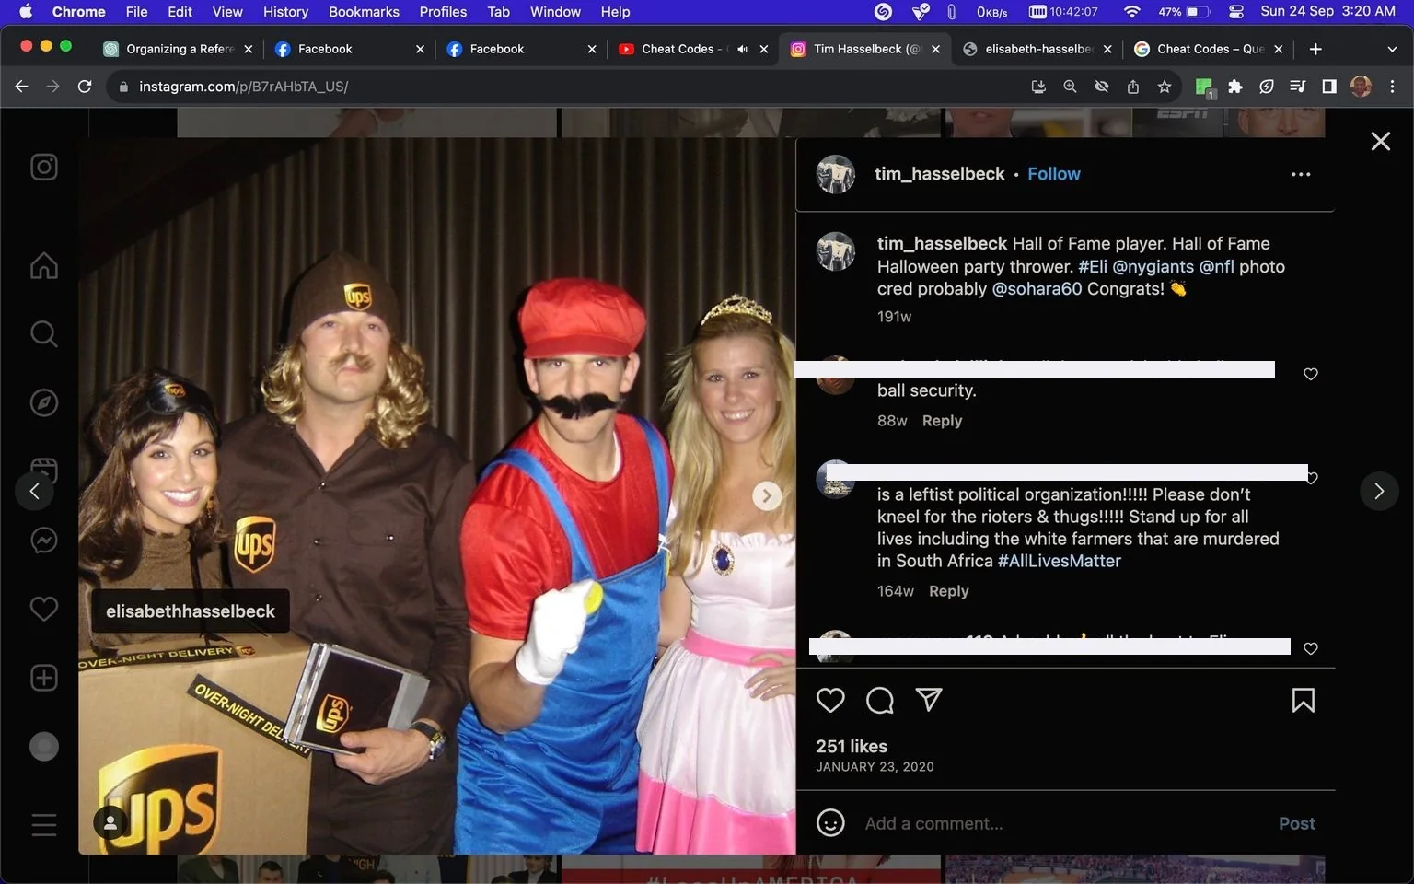Screen dimensions: 1414x884
Task: Like the 'ball security' comment
Action: [1311, 374]
